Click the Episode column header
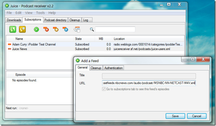Image resolution: width=216 pixels, height=126 pixels. pos(40,75)
